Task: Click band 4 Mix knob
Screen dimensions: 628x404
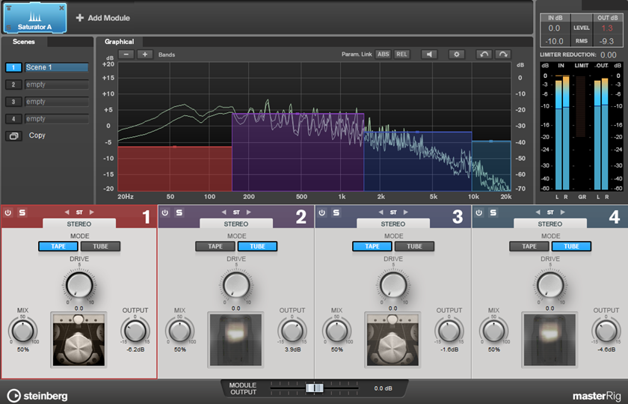Action: coord(494,331)
